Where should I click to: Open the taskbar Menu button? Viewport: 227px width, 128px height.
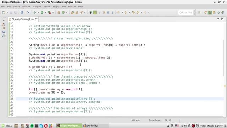(x=7, y=126)
